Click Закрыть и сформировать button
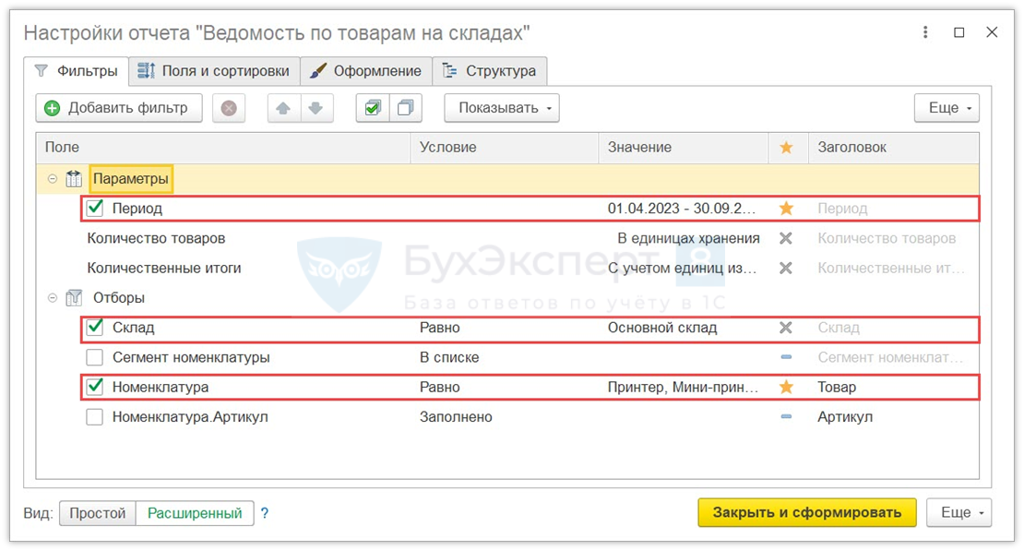The width and height of the screenshot is (1024, 551). pos(807,513)
